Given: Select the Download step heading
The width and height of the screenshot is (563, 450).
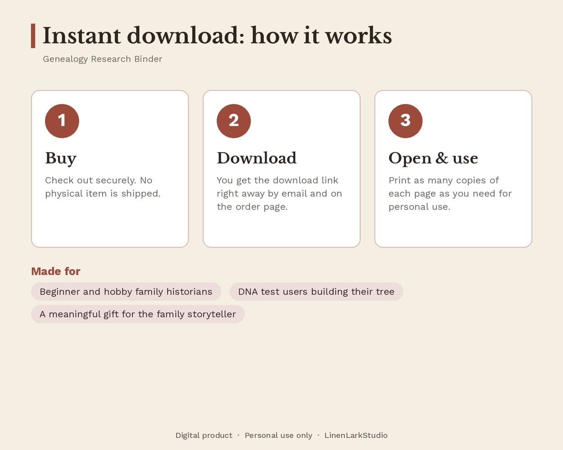Looking at the screenshot, I should tap(257, 158).
